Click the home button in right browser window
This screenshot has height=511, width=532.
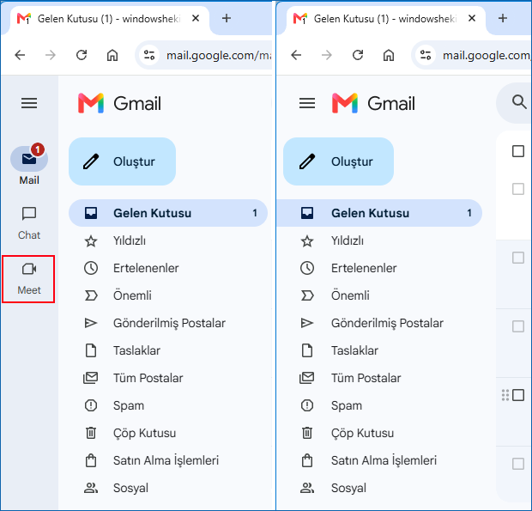(389, 55)
